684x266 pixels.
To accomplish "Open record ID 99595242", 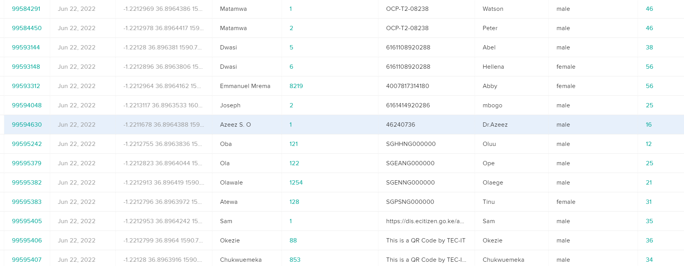I will coord(27,144).
